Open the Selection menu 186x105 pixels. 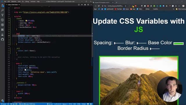14,1
